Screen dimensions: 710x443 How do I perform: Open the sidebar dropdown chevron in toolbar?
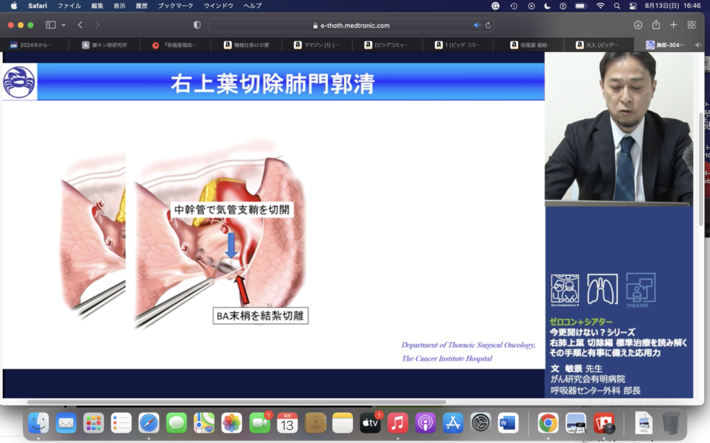(x=64, y=25)
